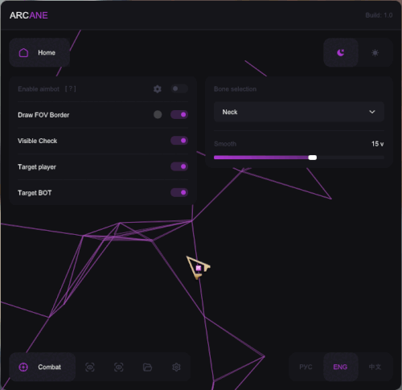Expand the bone selection chevron arrow
Image resolution: width=402 pixels, height=390 pixels.
[372, 112]
